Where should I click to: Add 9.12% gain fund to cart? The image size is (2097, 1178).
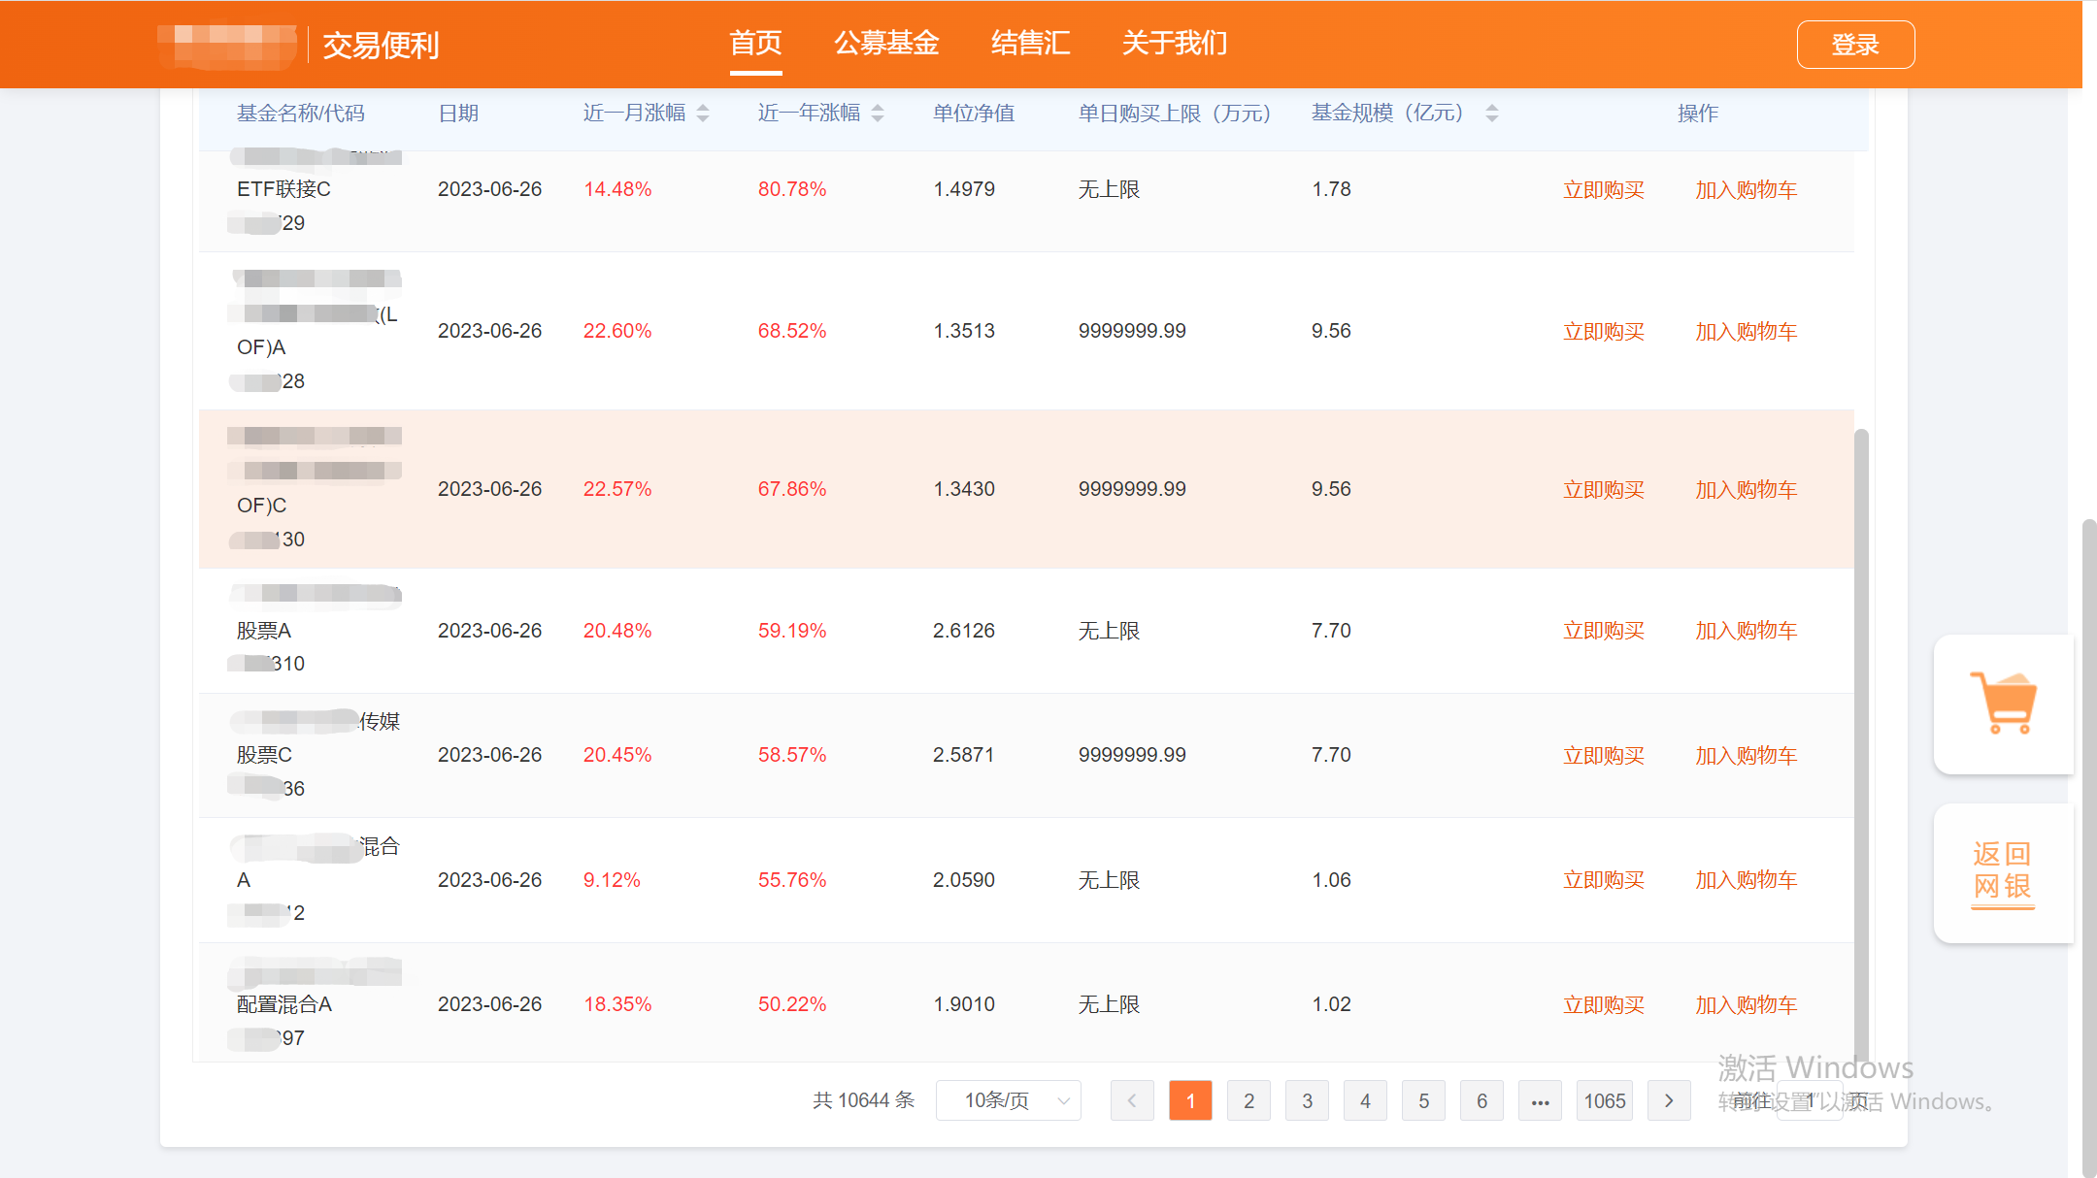(1747, 880)
